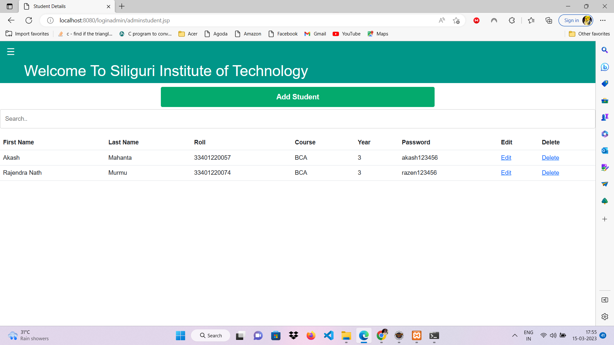Viewport: 614px width, 345px height.
Task: Expand the hidden icons chevron in system tray
Action: tap(515, 335)
